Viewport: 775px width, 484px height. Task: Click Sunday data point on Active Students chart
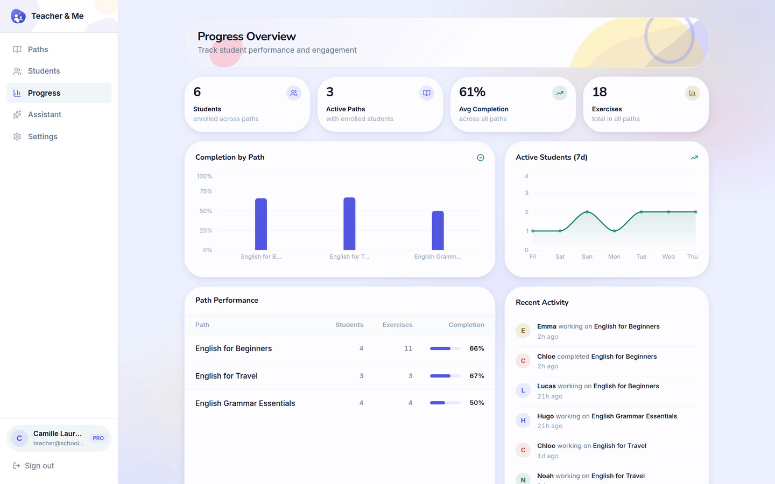587,212
